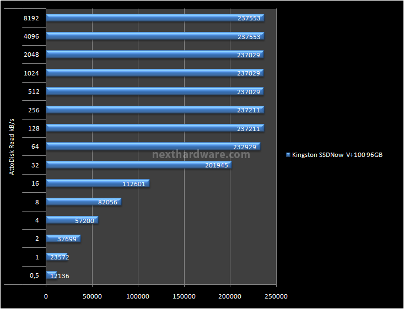
Task: Select the bar labeled 201945
Action: pos(139,165)
